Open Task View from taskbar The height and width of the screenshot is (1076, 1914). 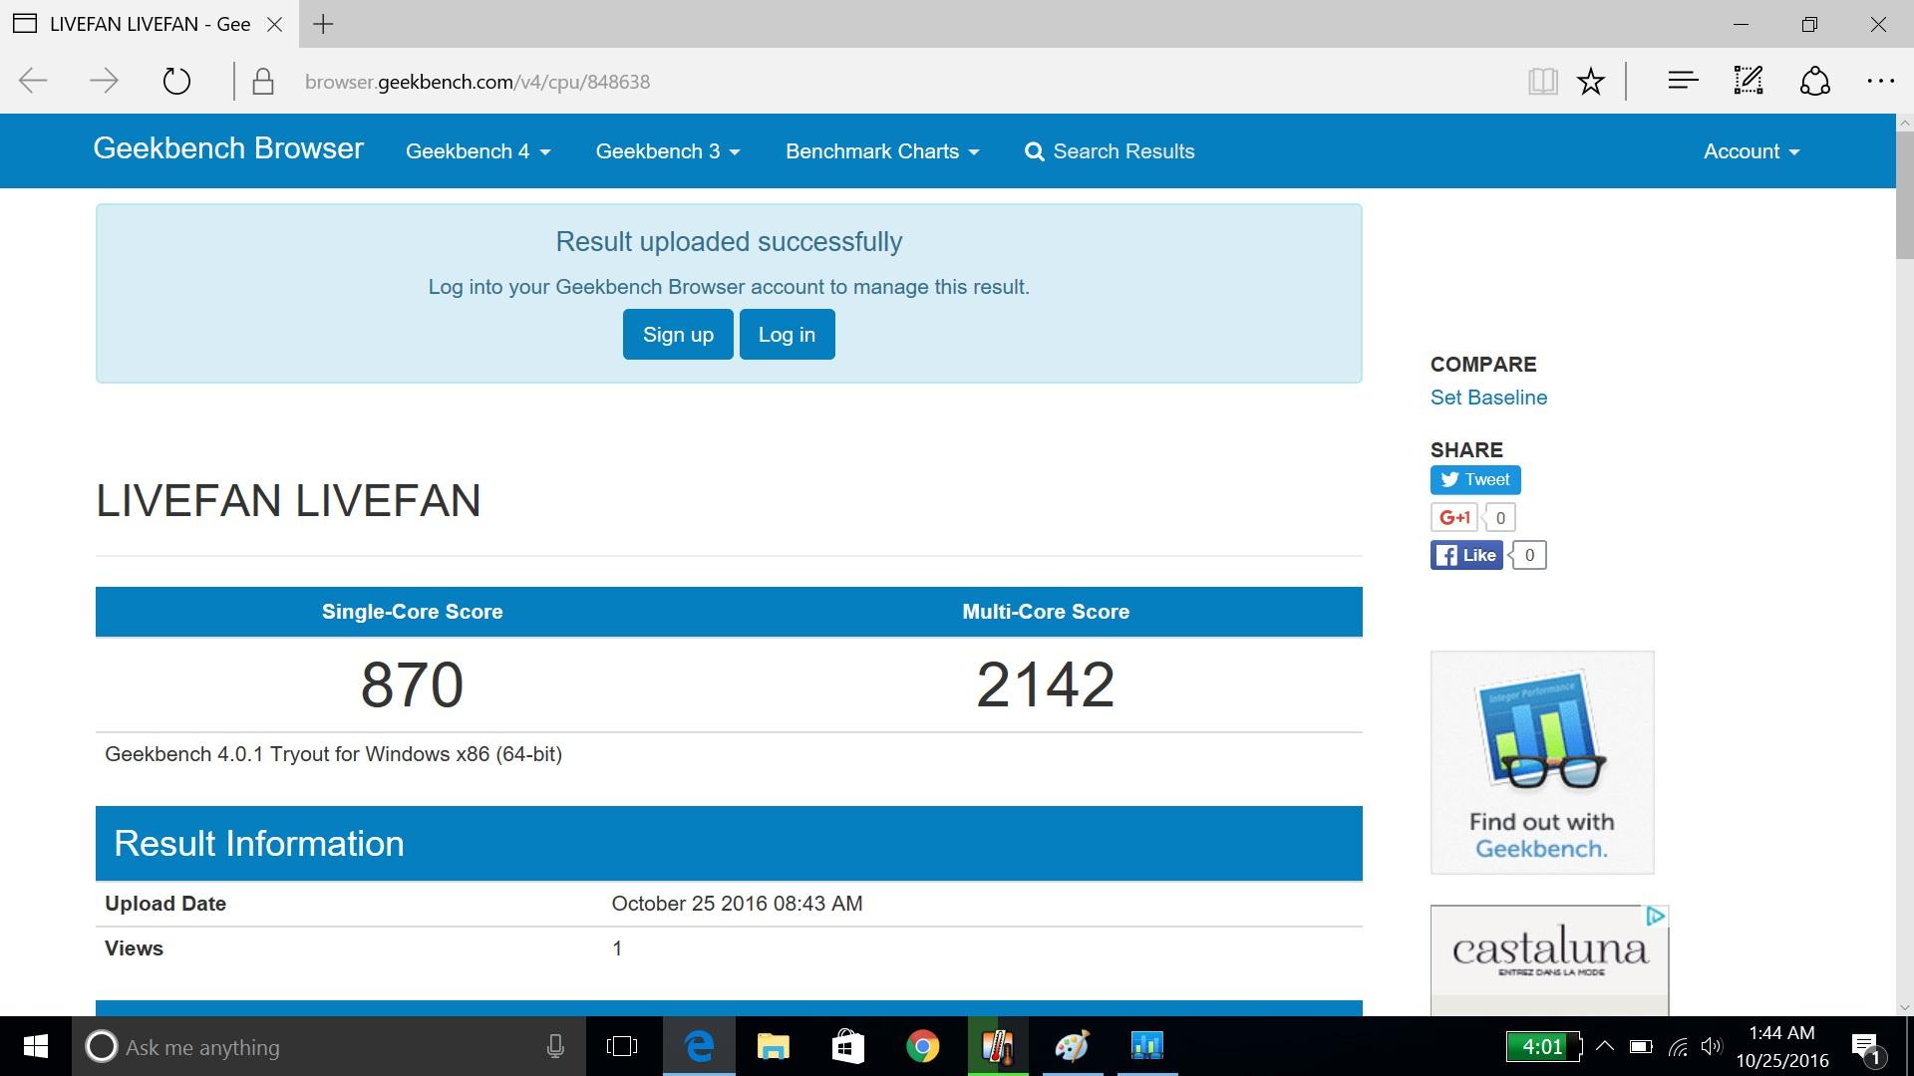click(622, 1046)
